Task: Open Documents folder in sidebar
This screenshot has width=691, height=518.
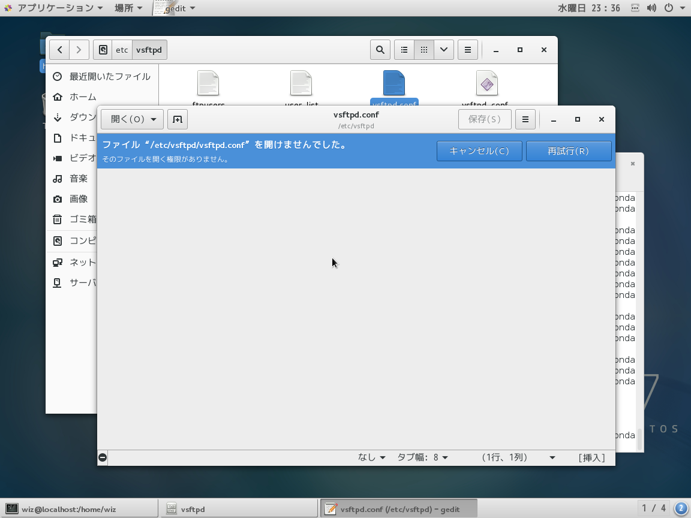Action: click(73, 138)
